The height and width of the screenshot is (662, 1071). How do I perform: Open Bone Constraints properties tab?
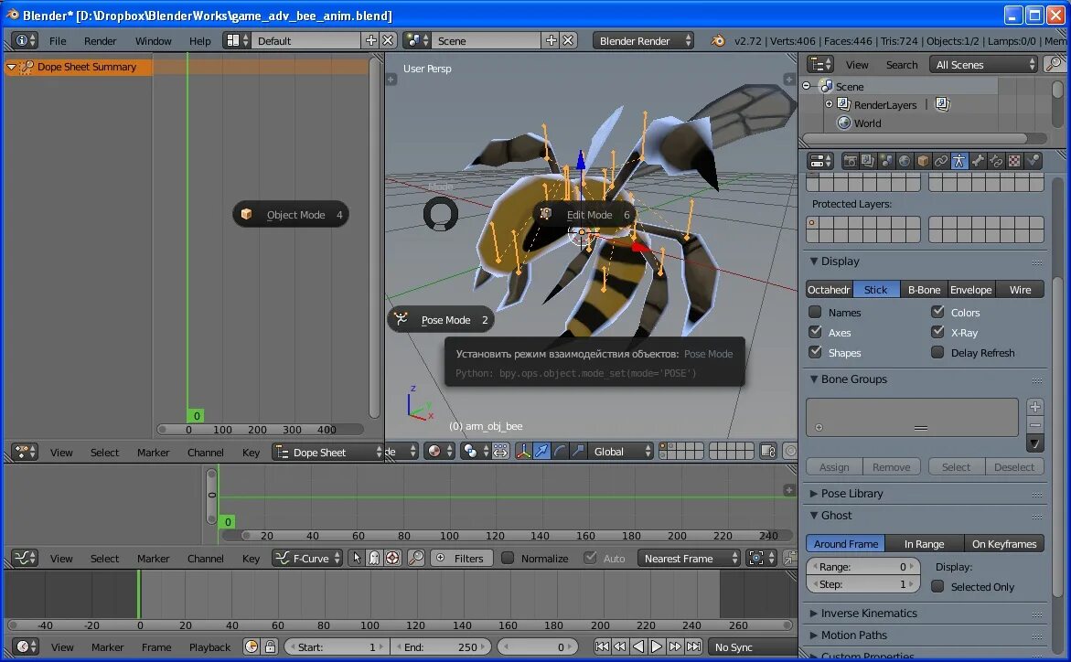point(996,161)
